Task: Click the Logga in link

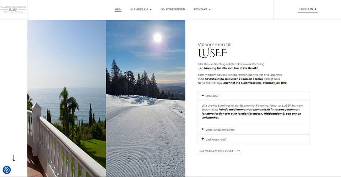Action: coord(308,9)
